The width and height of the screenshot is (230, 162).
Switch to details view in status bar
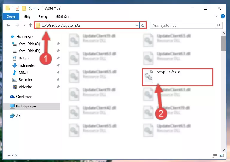215,155
